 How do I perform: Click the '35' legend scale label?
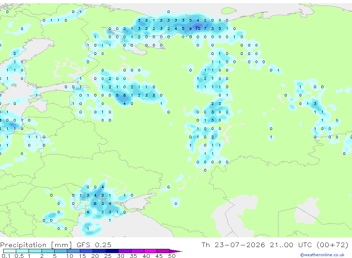point(133,256)
